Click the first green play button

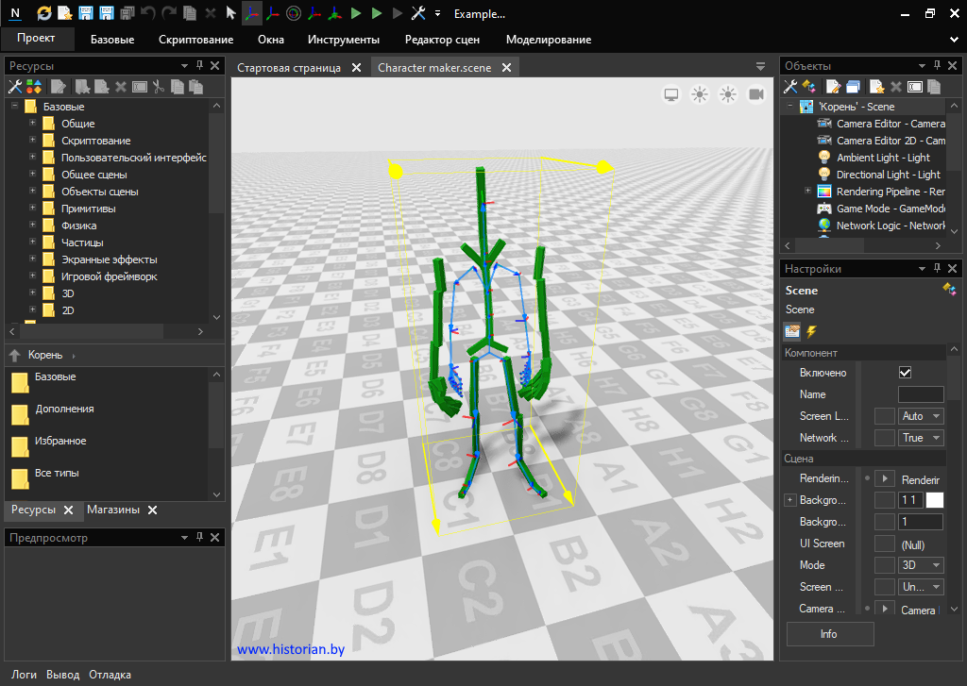tap(356, 13)
